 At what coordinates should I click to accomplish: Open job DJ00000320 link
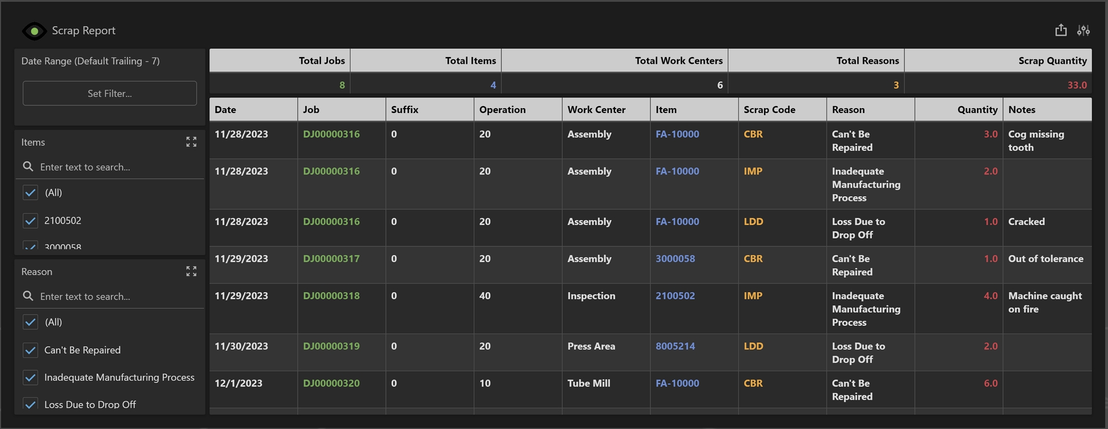(x=331, y=384)
